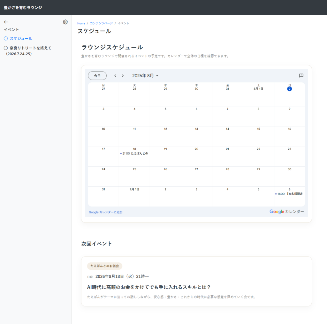Open the Google カレンダー logo link
Screen dimensions: 327x324
(286, 212)
